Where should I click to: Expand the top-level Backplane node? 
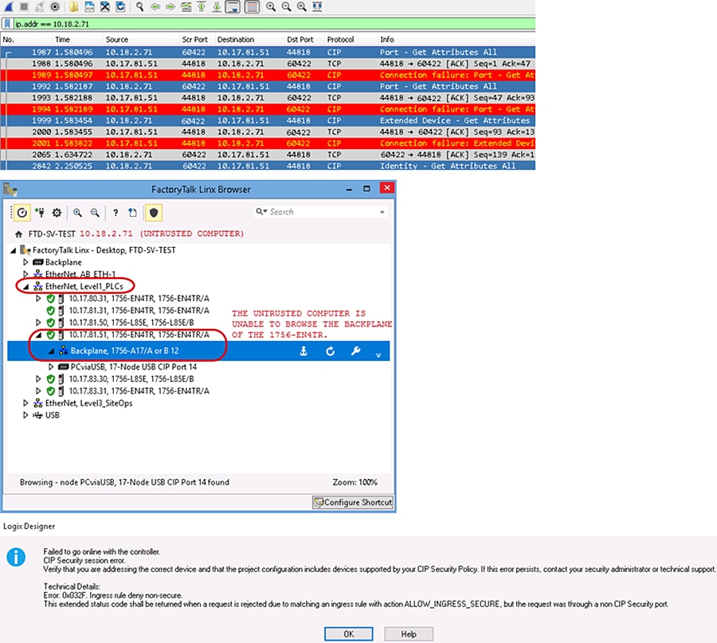[x=26, y=262]
